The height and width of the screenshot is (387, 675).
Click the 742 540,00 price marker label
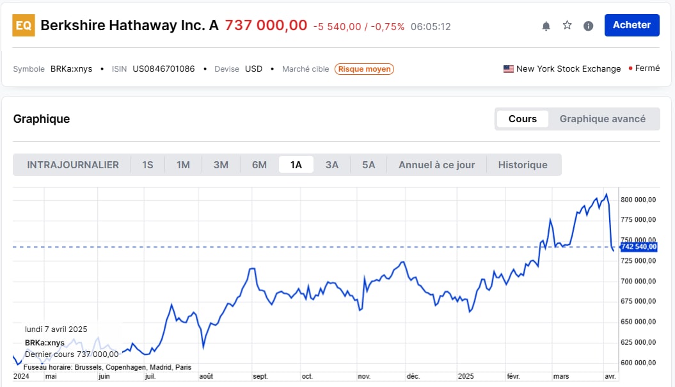pyautogui.click(x=638, y=247)
